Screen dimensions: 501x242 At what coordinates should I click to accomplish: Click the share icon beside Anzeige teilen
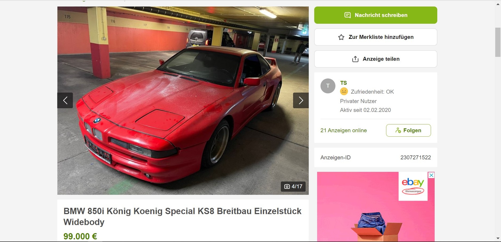pos(355,59)
